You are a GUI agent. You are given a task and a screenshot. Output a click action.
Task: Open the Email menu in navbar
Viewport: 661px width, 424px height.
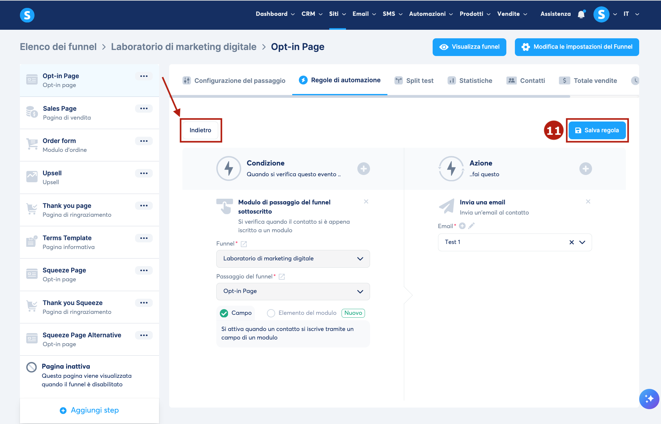(x=364, y=14)
